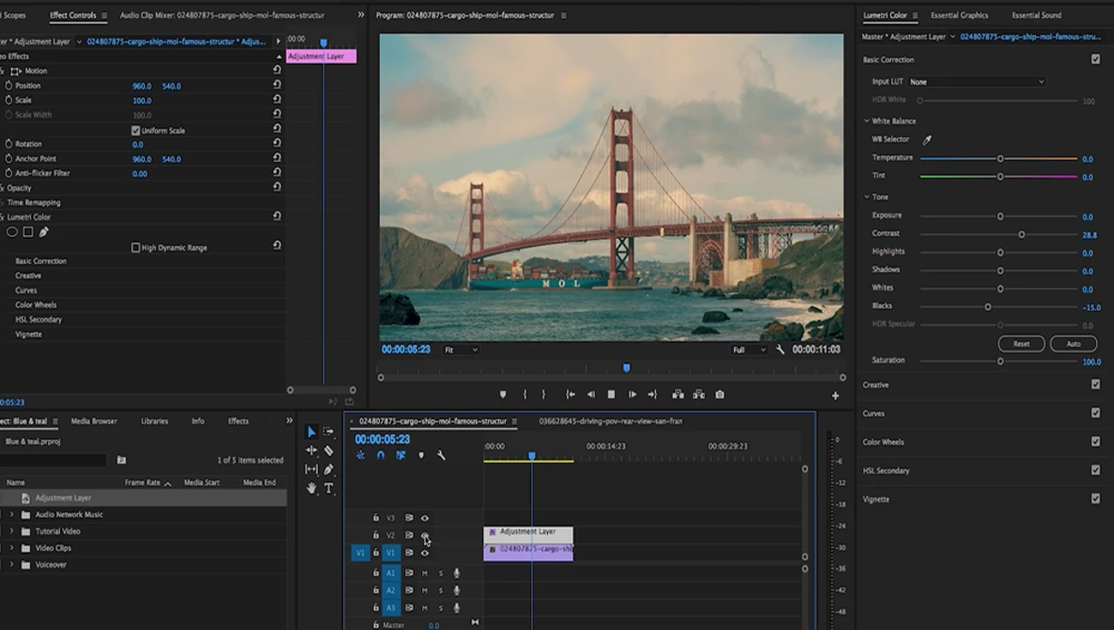The height and width of the screenshot is (630, 1114).
Task: Select the Slip tool
Action: [x=311, y=469]
